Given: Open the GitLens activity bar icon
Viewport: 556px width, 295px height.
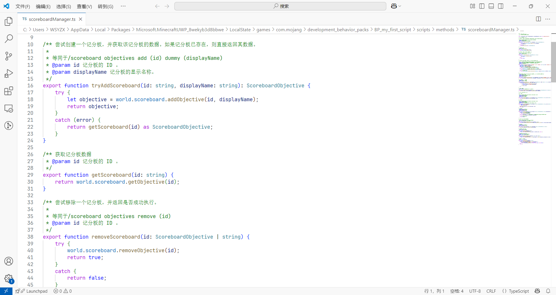Looking at the screenshot, I should [9, 126].
